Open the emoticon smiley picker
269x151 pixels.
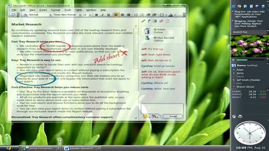coord(145,117)
